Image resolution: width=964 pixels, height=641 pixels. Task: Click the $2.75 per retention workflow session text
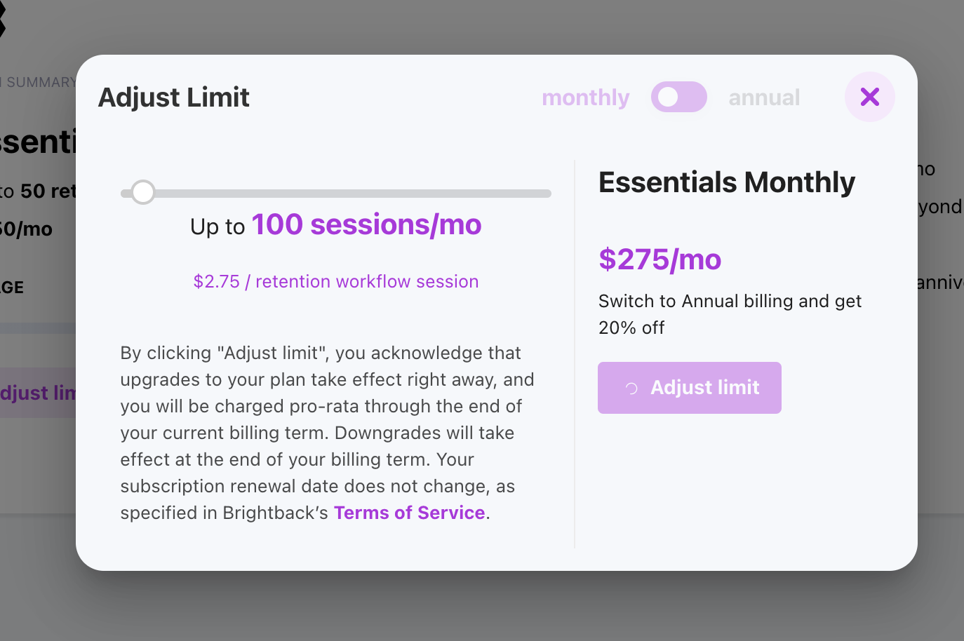click(x=336, y=281)
